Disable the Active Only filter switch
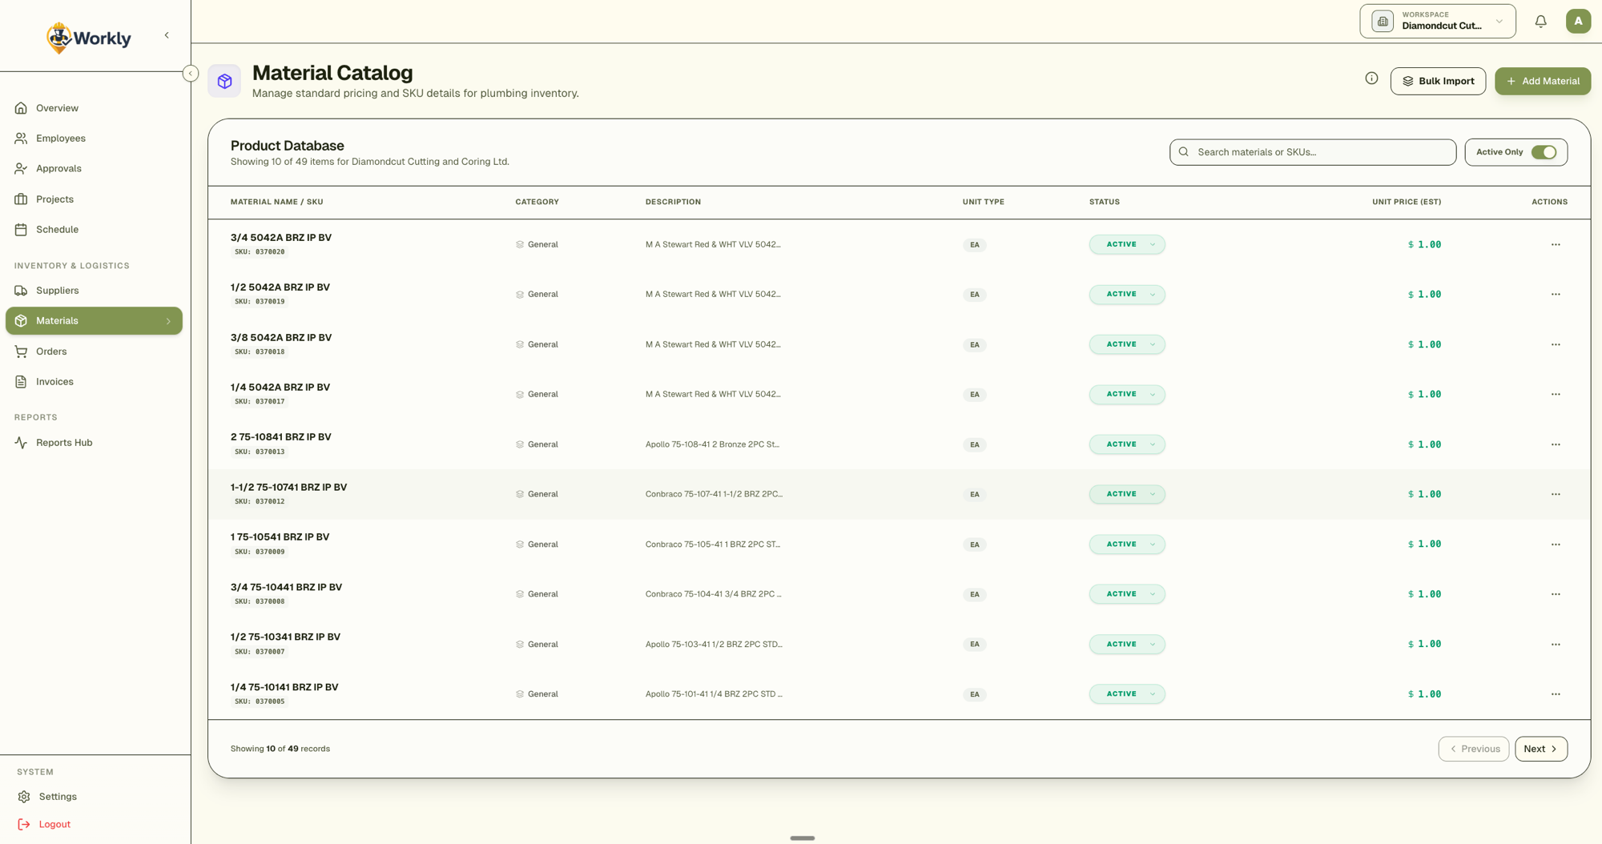The height and width of the screenshot is (844, 1602). (x=1544, y=152)
